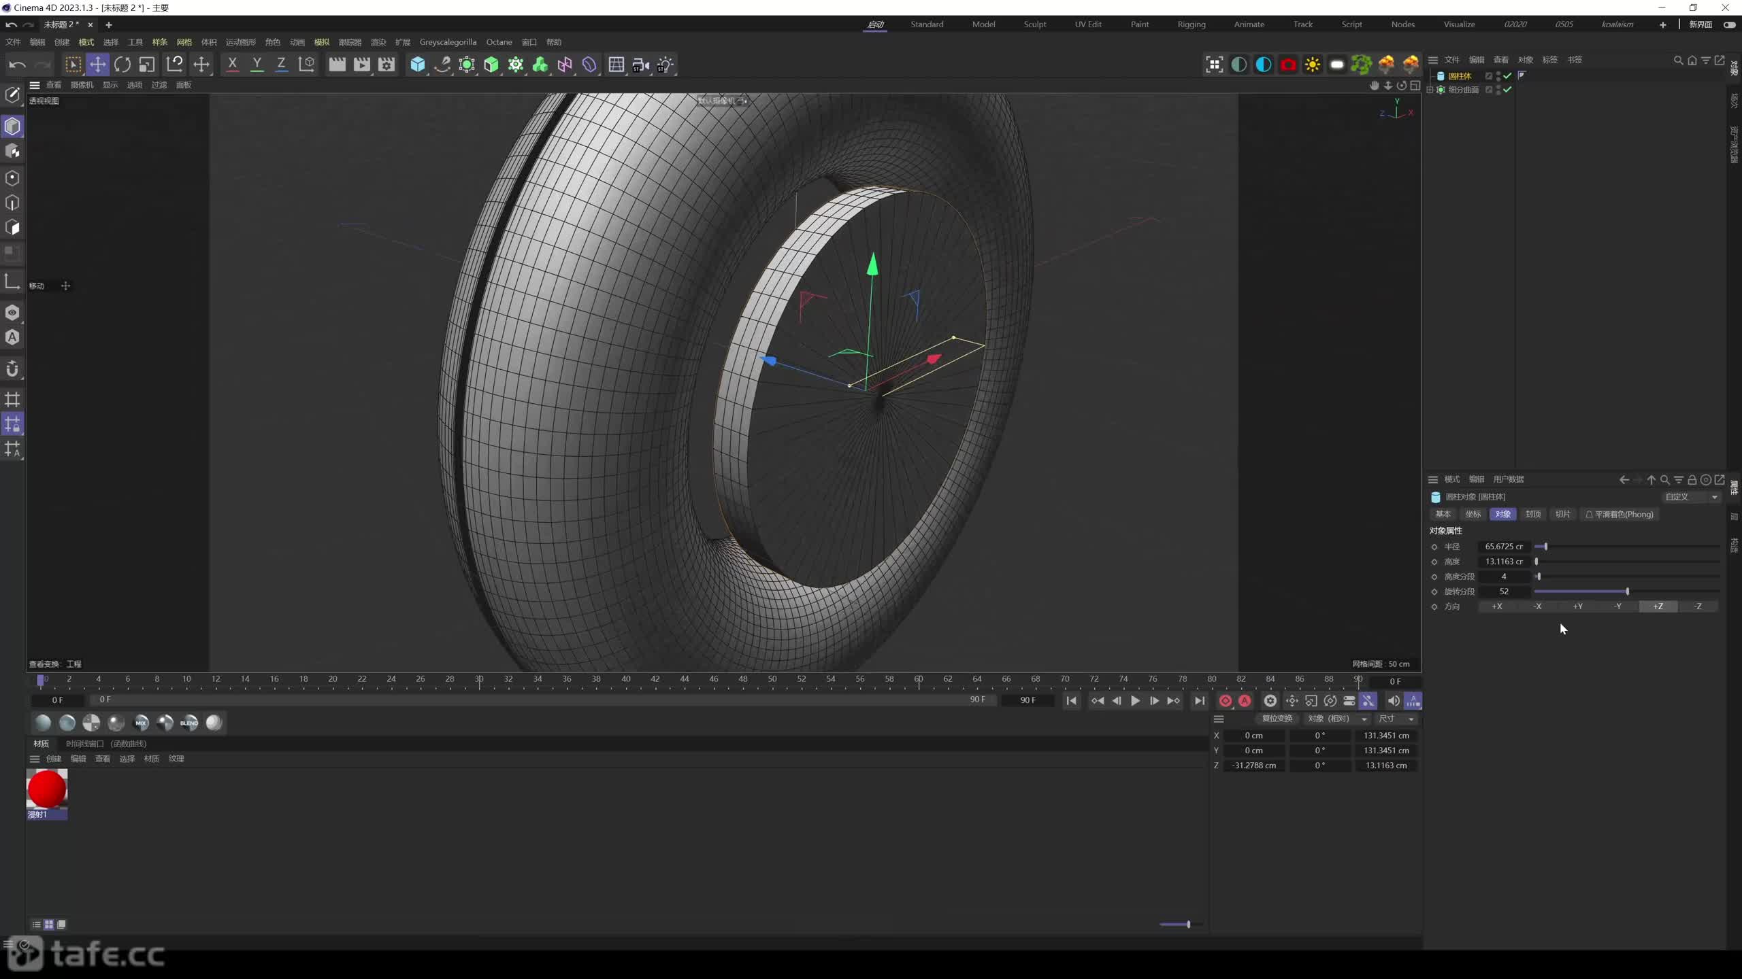This screenshot has height=979, width=1742.
Task: Open render settings clapboard gear icon
Action: [387, 65]
